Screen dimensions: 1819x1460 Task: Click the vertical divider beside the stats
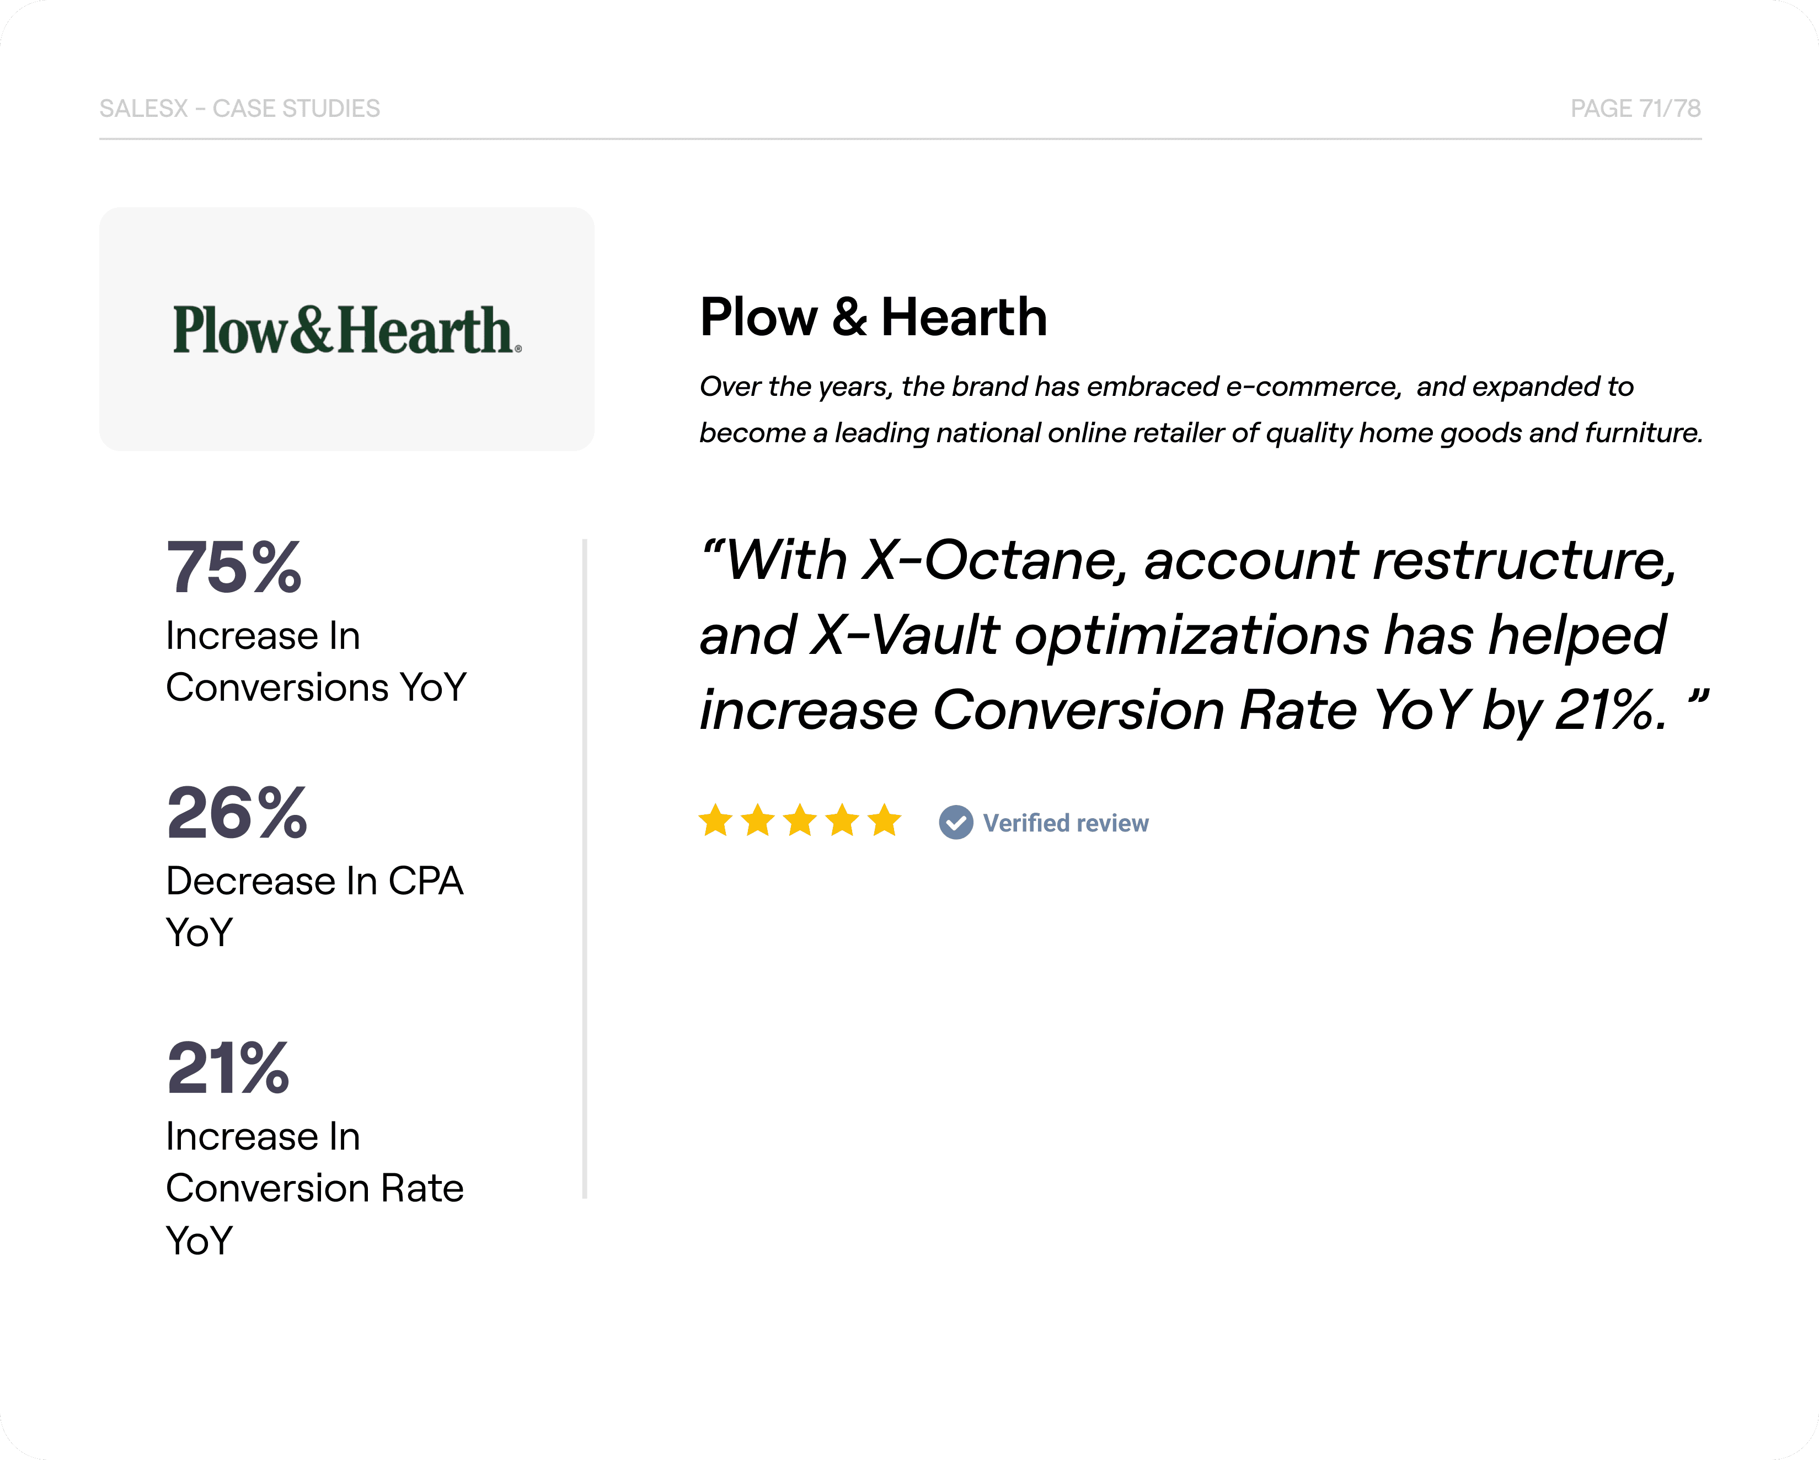585,869
